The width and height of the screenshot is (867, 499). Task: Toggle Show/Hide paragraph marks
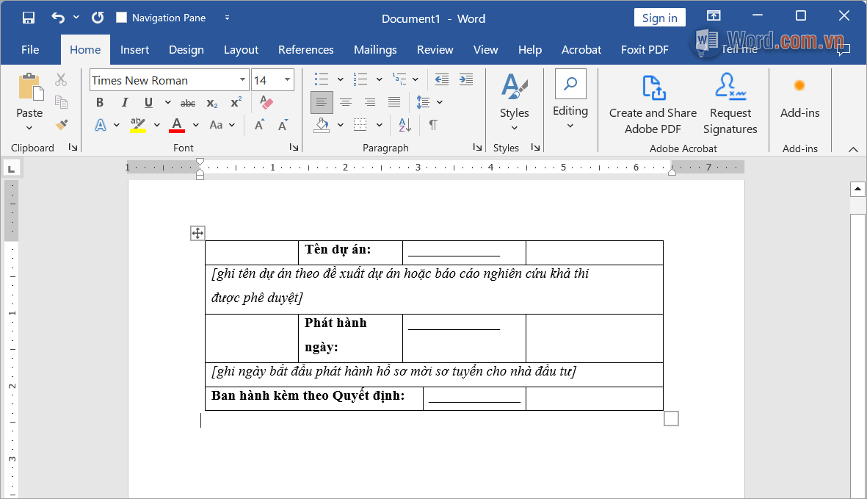432,126
